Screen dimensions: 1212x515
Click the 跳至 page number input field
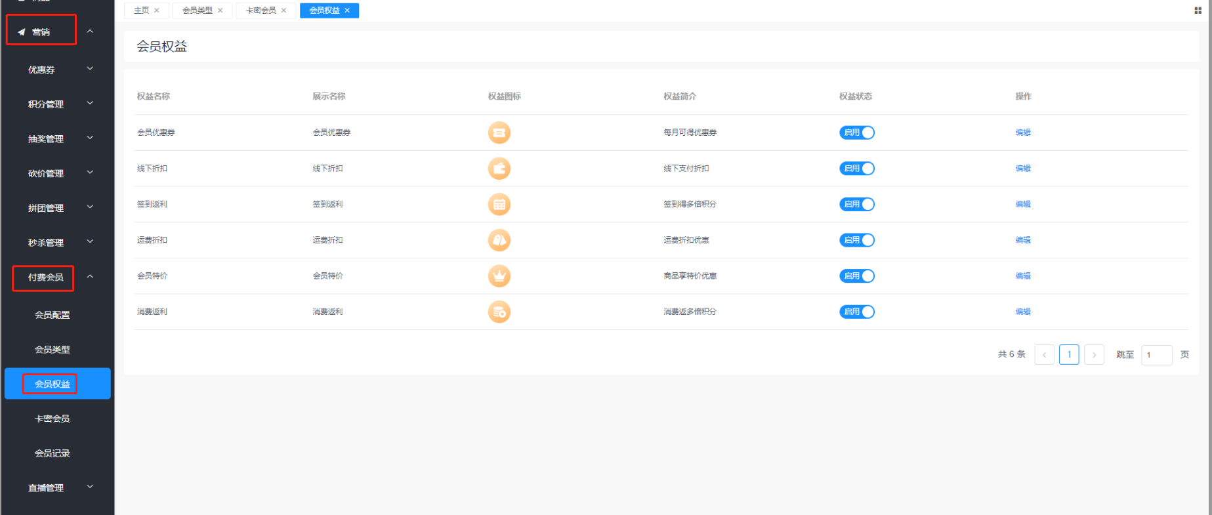[x=1156, y=355]
